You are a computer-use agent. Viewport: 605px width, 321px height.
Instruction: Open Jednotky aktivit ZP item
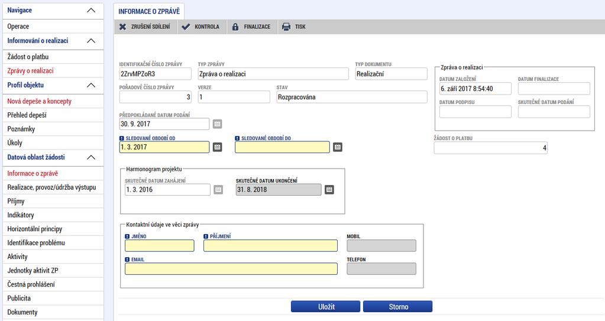point(53,271)
